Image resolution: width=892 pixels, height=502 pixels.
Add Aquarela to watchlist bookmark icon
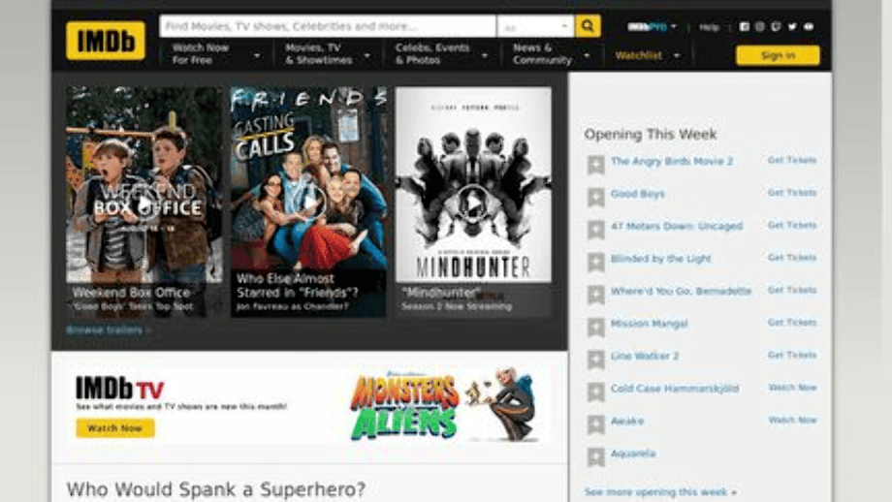(x=595, y=456)
